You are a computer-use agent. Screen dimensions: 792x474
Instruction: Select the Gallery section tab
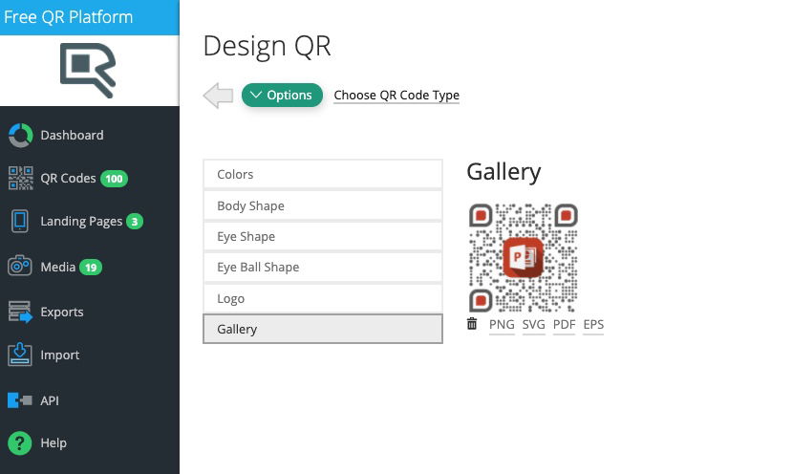click(323, 329)
